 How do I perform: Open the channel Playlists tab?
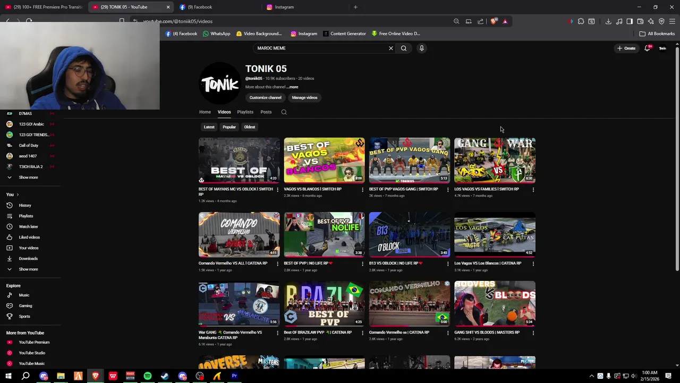tap(245, 112)
